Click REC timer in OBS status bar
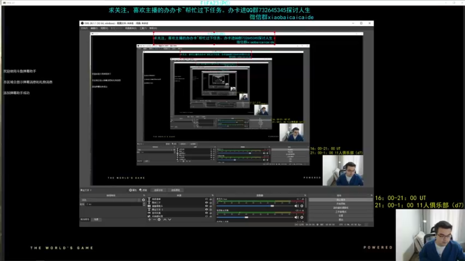Image resolution: width=465 pixels, height=261 pixels. coord(328,224)
